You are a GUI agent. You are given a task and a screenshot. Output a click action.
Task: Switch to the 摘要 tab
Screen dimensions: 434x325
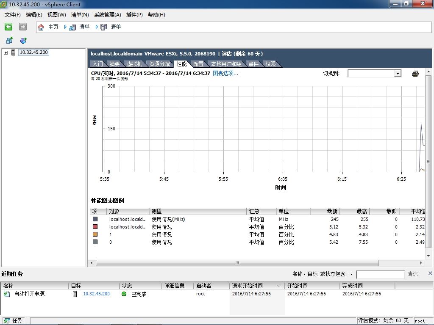pos(114,64)
